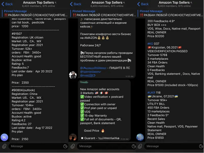Screen dimensions: 204x153
Task: Click the text '#90804(outlook)'
Action: (23, 90)
